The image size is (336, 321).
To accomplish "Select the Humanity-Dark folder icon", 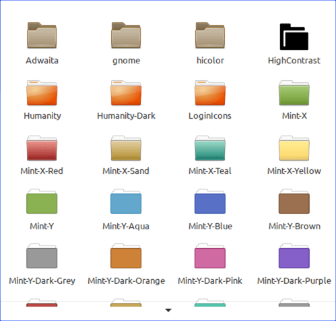I will 126,92.
